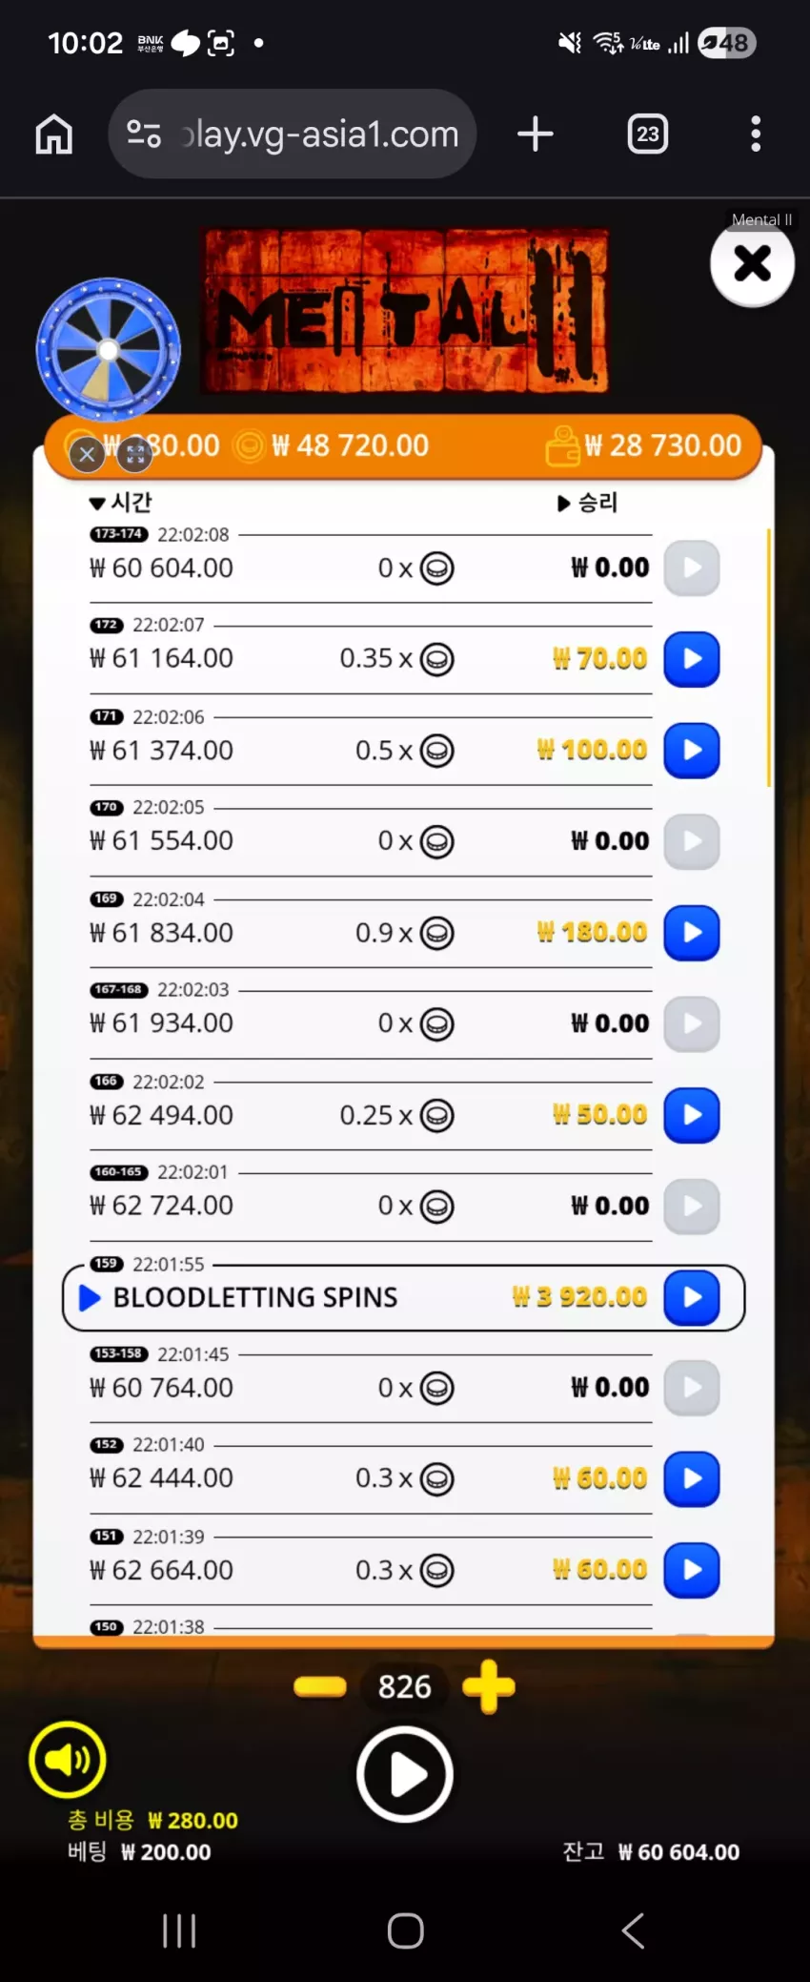Open the blue bonus wheel icon
Screen dimensions: 810x1982
click(108, 350)
